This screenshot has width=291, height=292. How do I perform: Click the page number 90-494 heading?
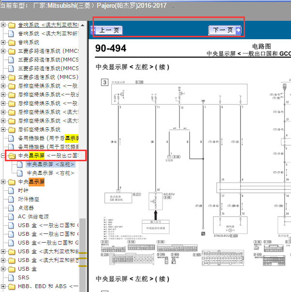tap(111, 48)
